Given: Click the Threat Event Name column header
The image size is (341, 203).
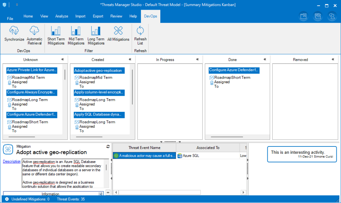Looking at the screenshot, I should point(144,148).
